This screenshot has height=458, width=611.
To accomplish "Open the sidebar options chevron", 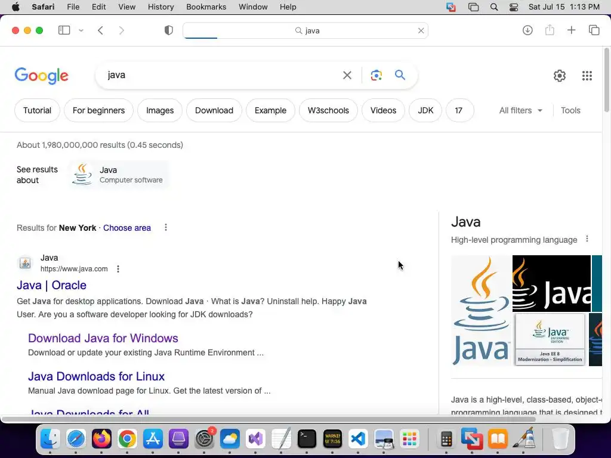I will (81, 30).
